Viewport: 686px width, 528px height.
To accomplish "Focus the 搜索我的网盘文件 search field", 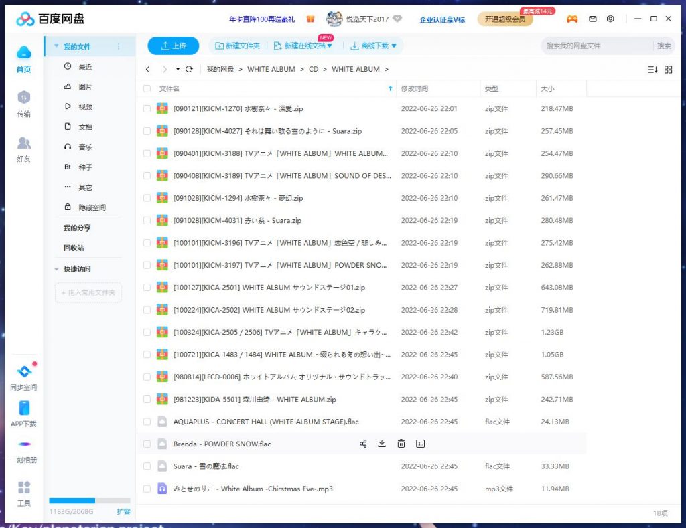I will click(x=598, y=46).
